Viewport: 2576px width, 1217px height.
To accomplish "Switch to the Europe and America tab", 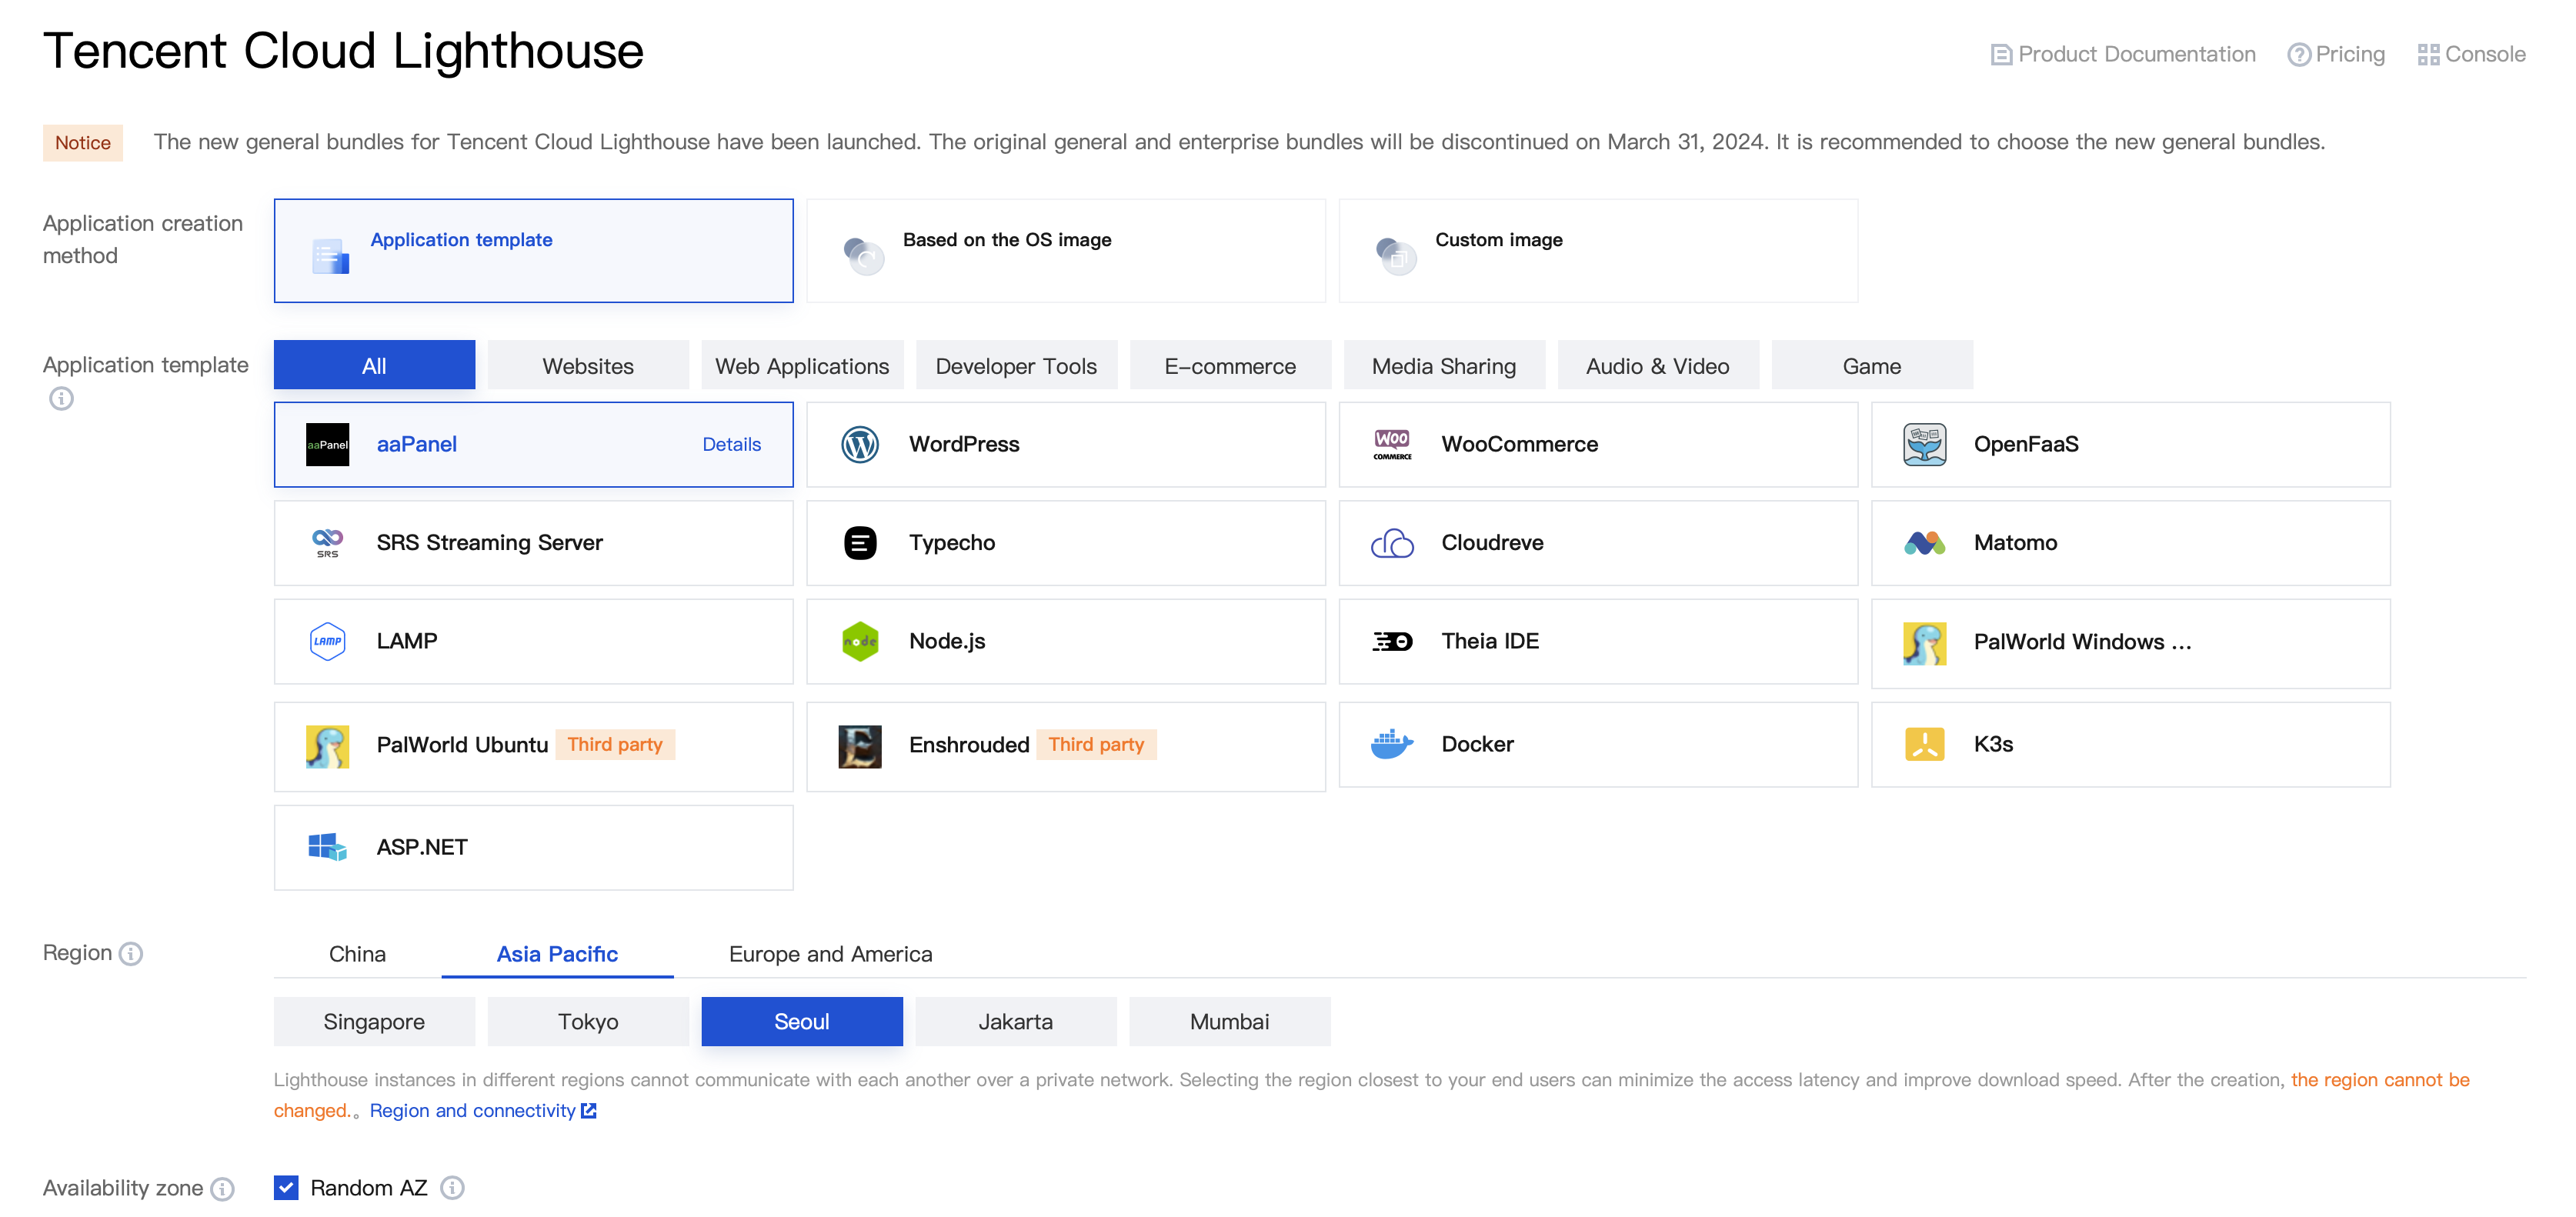I will (x=830, y=954).
